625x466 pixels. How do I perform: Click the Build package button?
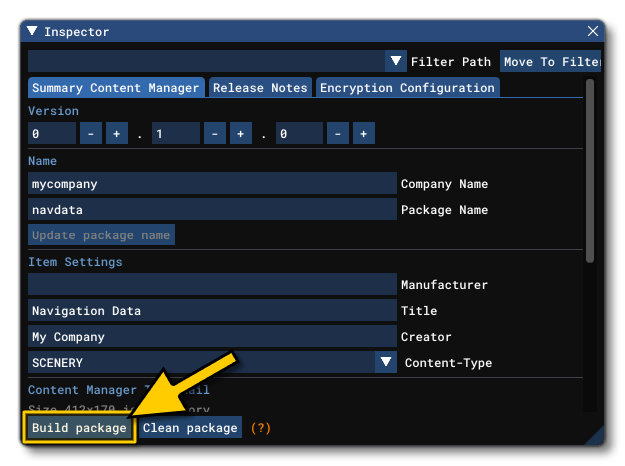point(79,428)
